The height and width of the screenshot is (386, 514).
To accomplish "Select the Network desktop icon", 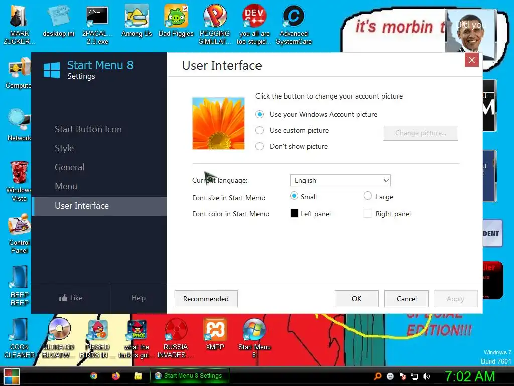I will (19, 125).
